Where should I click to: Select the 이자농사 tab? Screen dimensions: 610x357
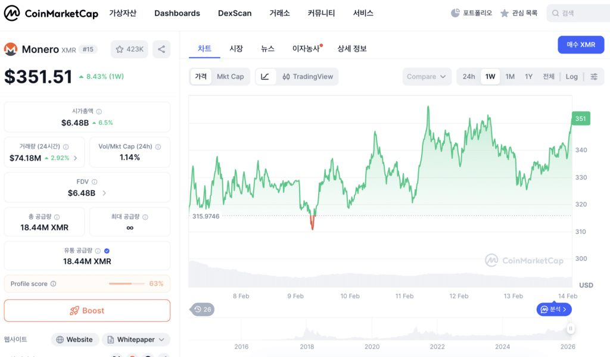coord(307,49)
